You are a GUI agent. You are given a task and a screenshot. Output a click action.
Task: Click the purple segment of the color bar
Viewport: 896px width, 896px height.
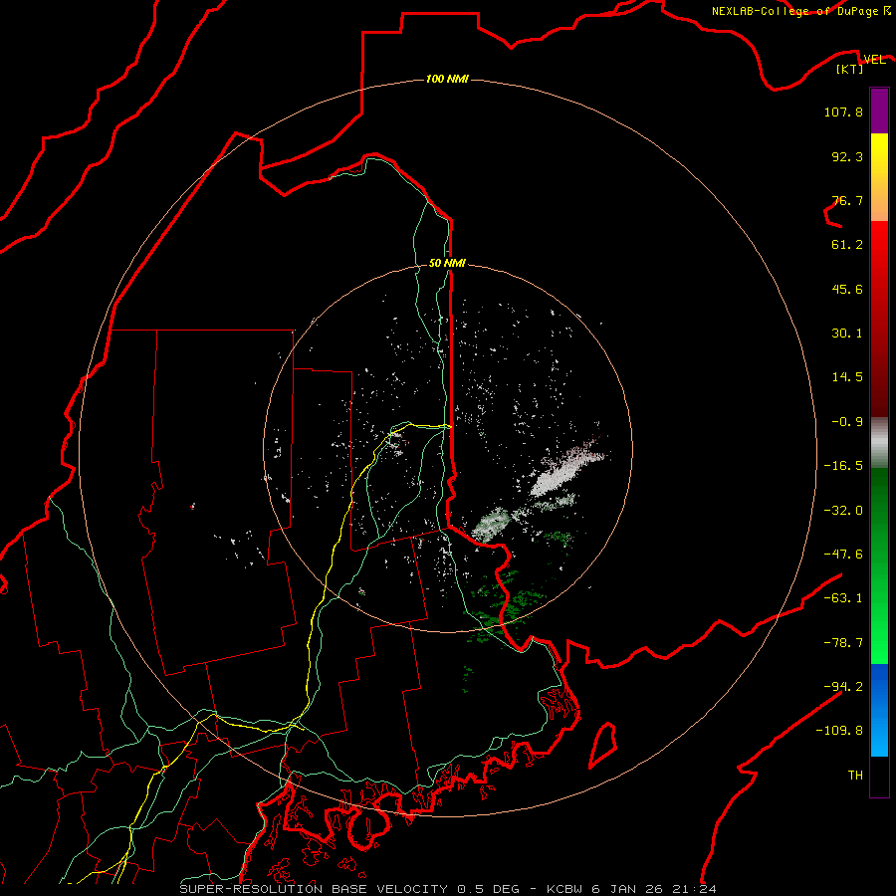[879, 111]
